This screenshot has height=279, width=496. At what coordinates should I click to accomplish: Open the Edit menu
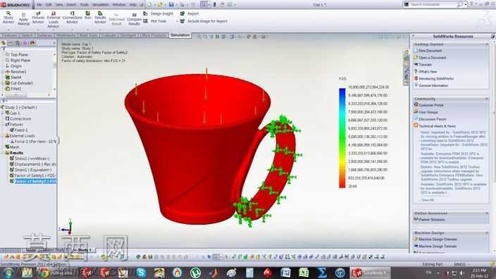click(x=49, y=5)
